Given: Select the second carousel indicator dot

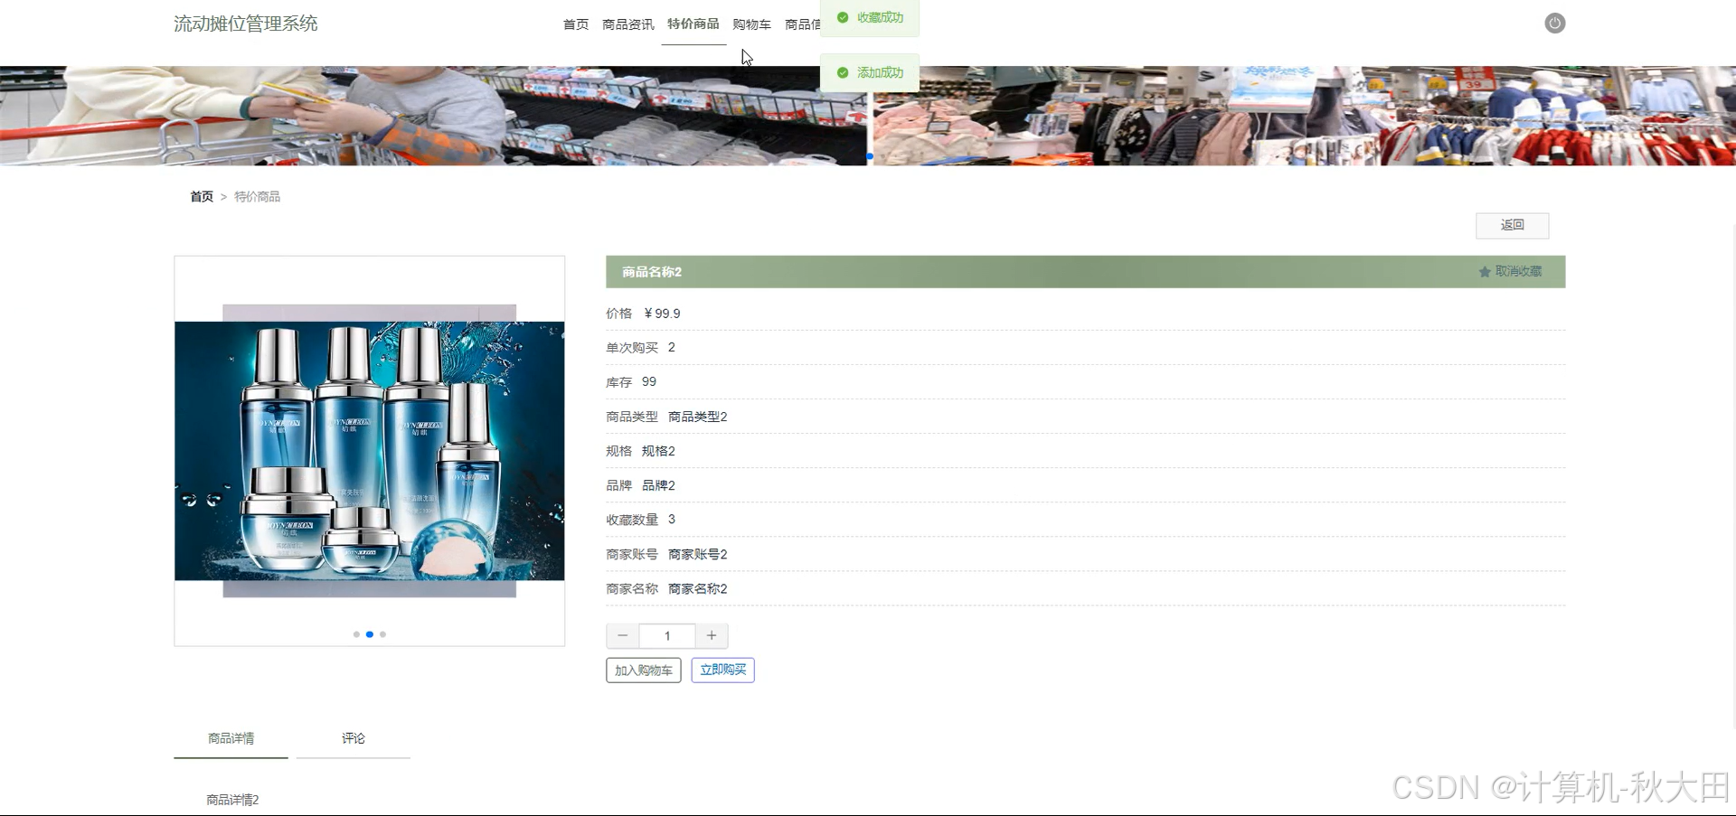Looking at the screenshot, I should point(369,634).
